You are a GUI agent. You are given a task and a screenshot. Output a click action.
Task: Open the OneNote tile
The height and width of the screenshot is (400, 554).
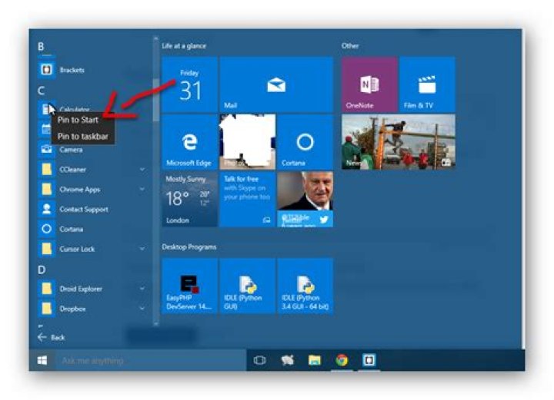369,84
